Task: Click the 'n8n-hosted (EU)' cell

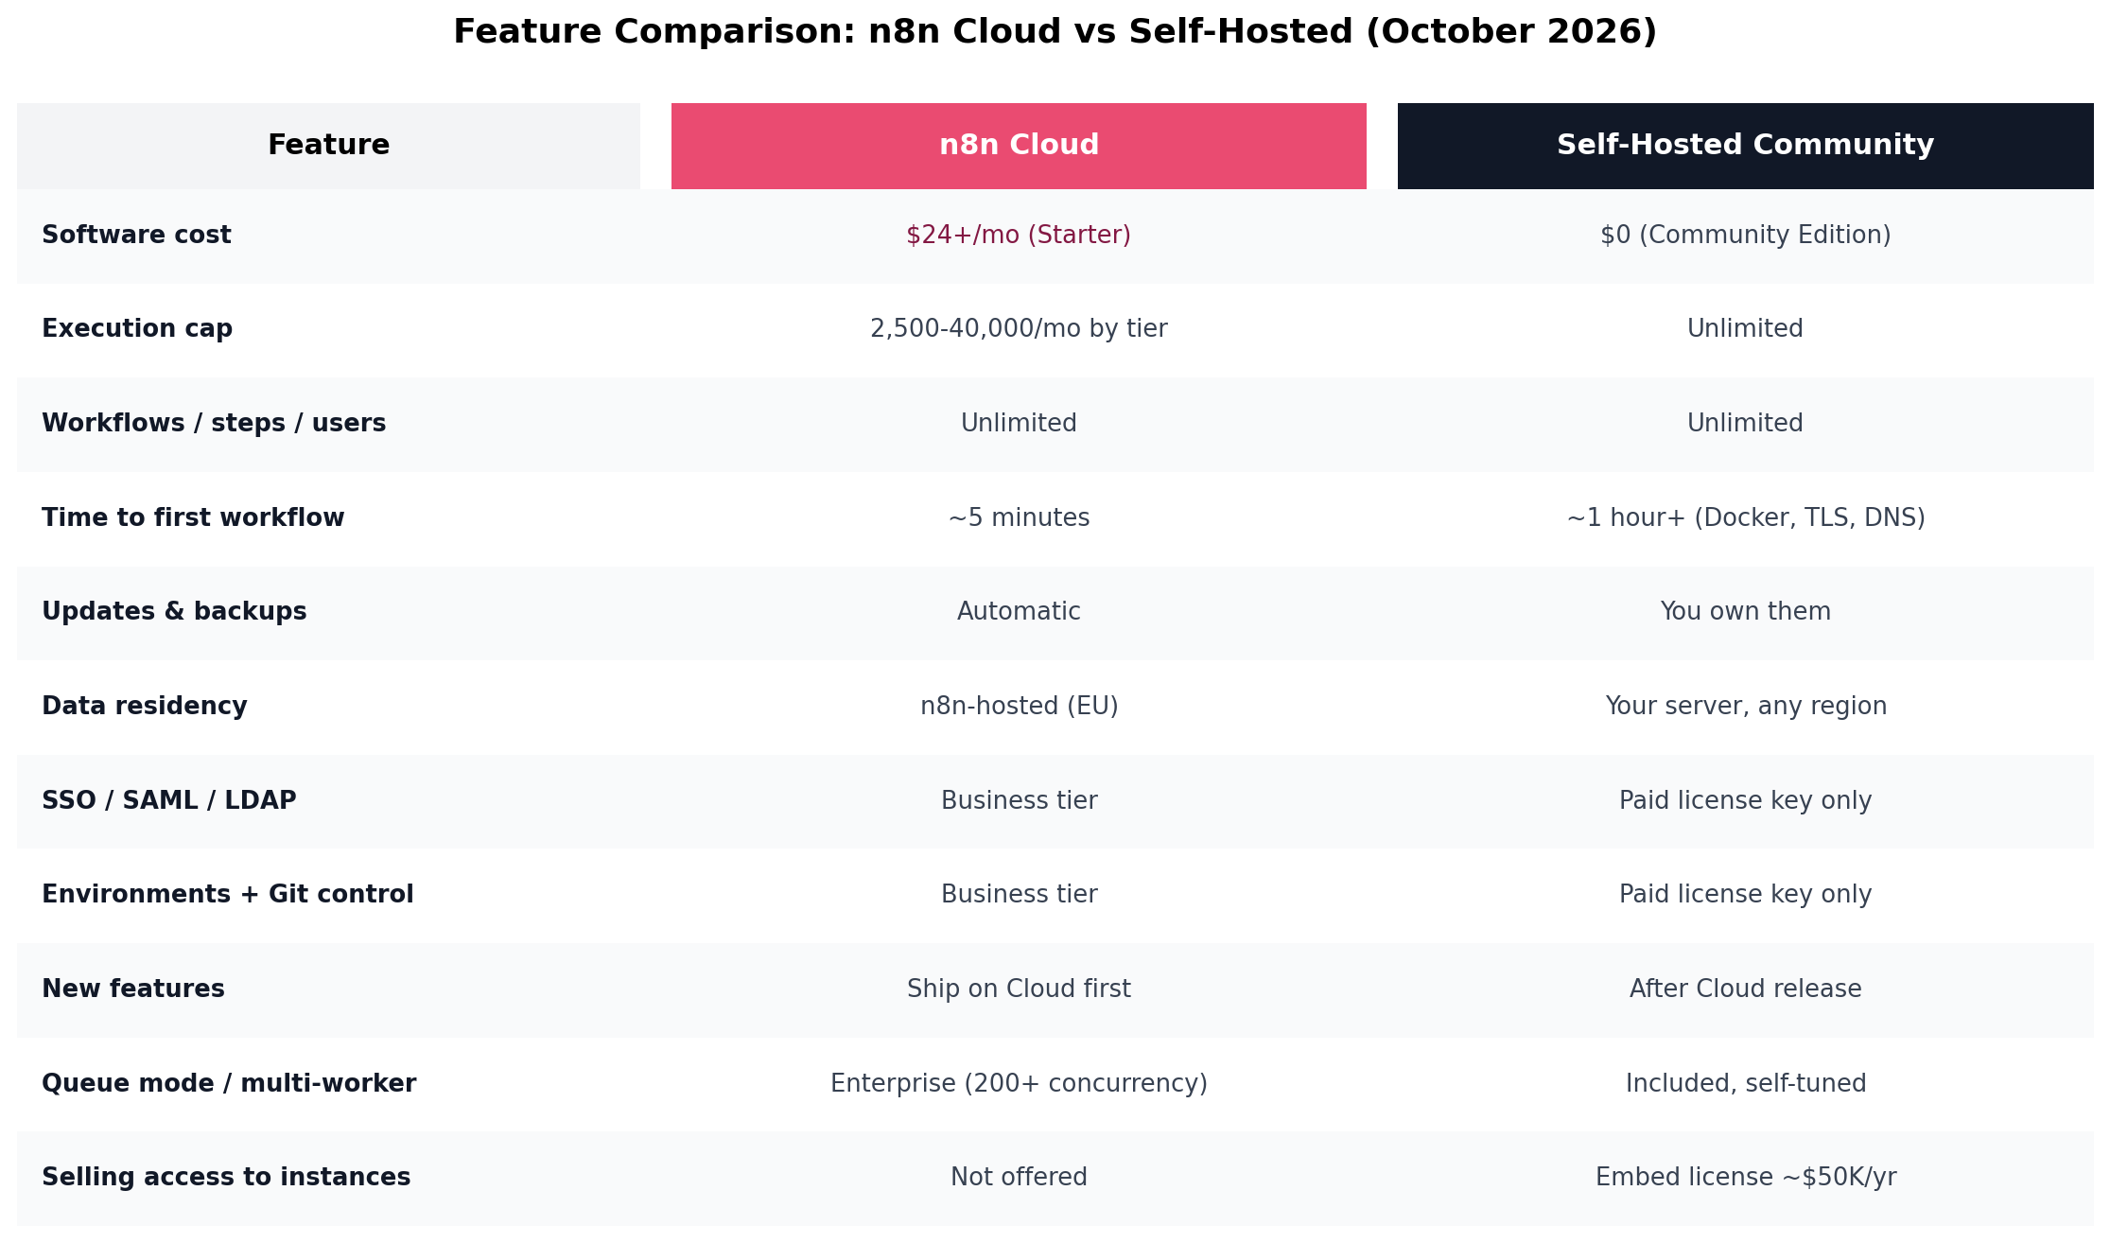Action: [1019, 707]
